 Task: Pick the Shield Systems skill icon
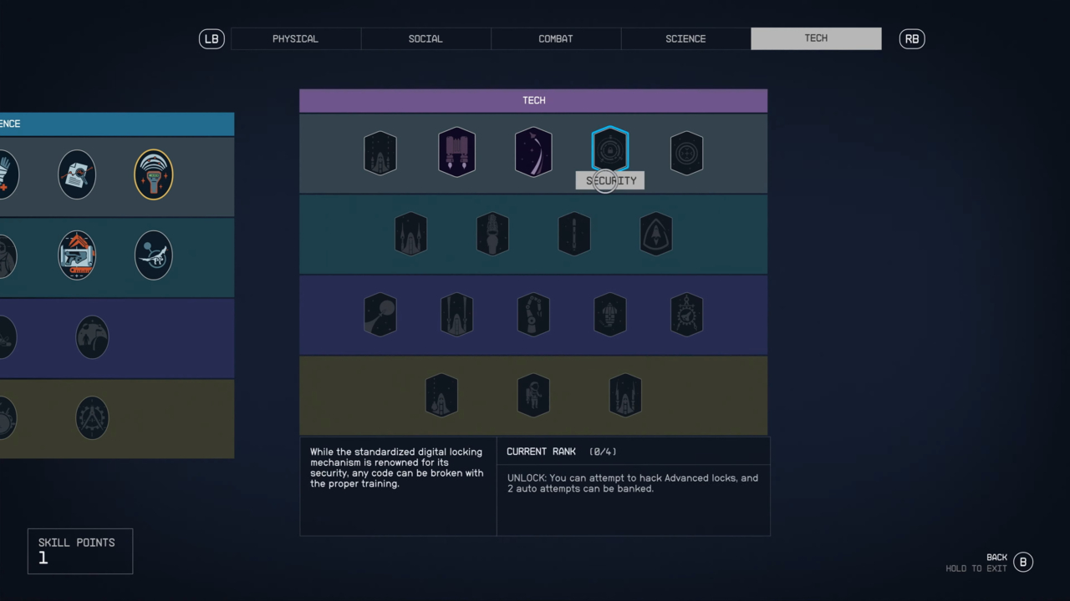click(656, 234)
